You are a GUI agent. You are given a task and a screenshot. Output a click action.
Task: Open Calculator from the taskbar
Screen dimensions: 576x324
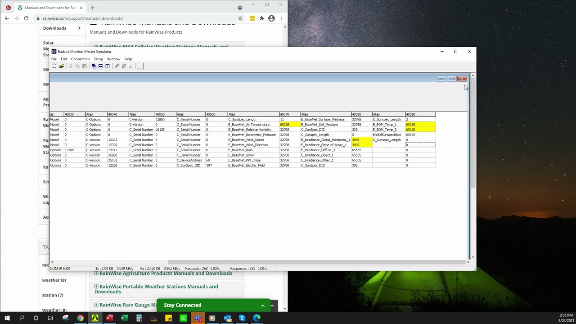coord(139,318)
